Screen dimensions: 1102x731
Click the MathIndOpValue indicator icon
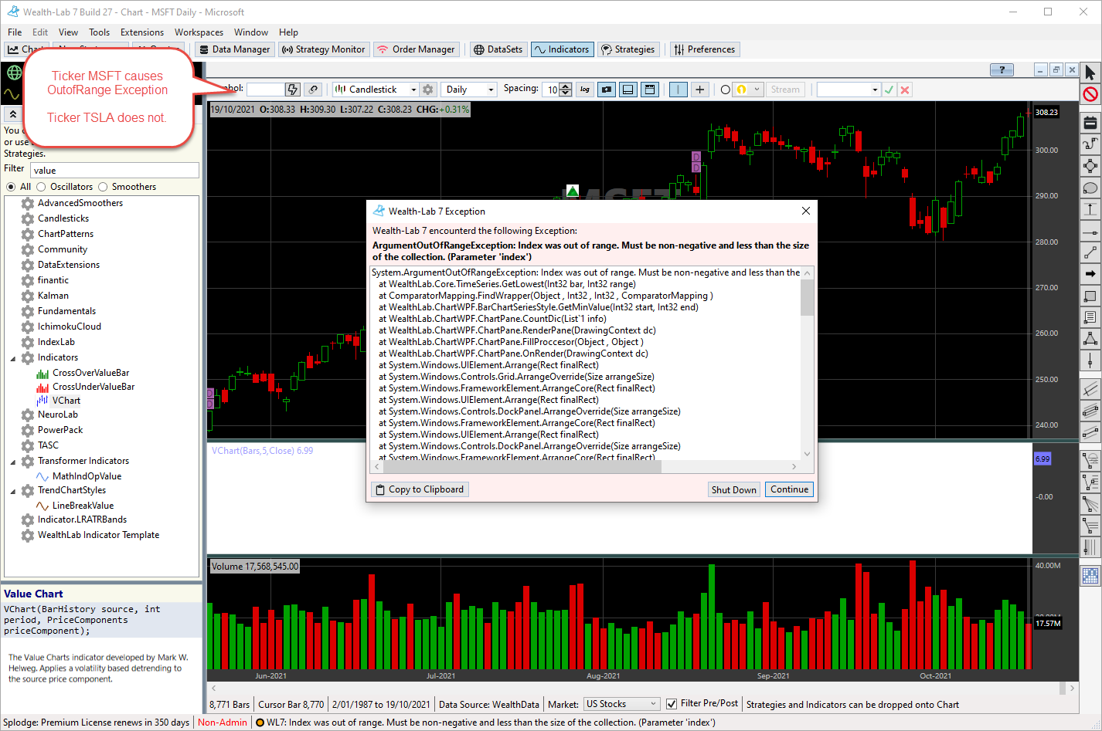tap(43, 476)
